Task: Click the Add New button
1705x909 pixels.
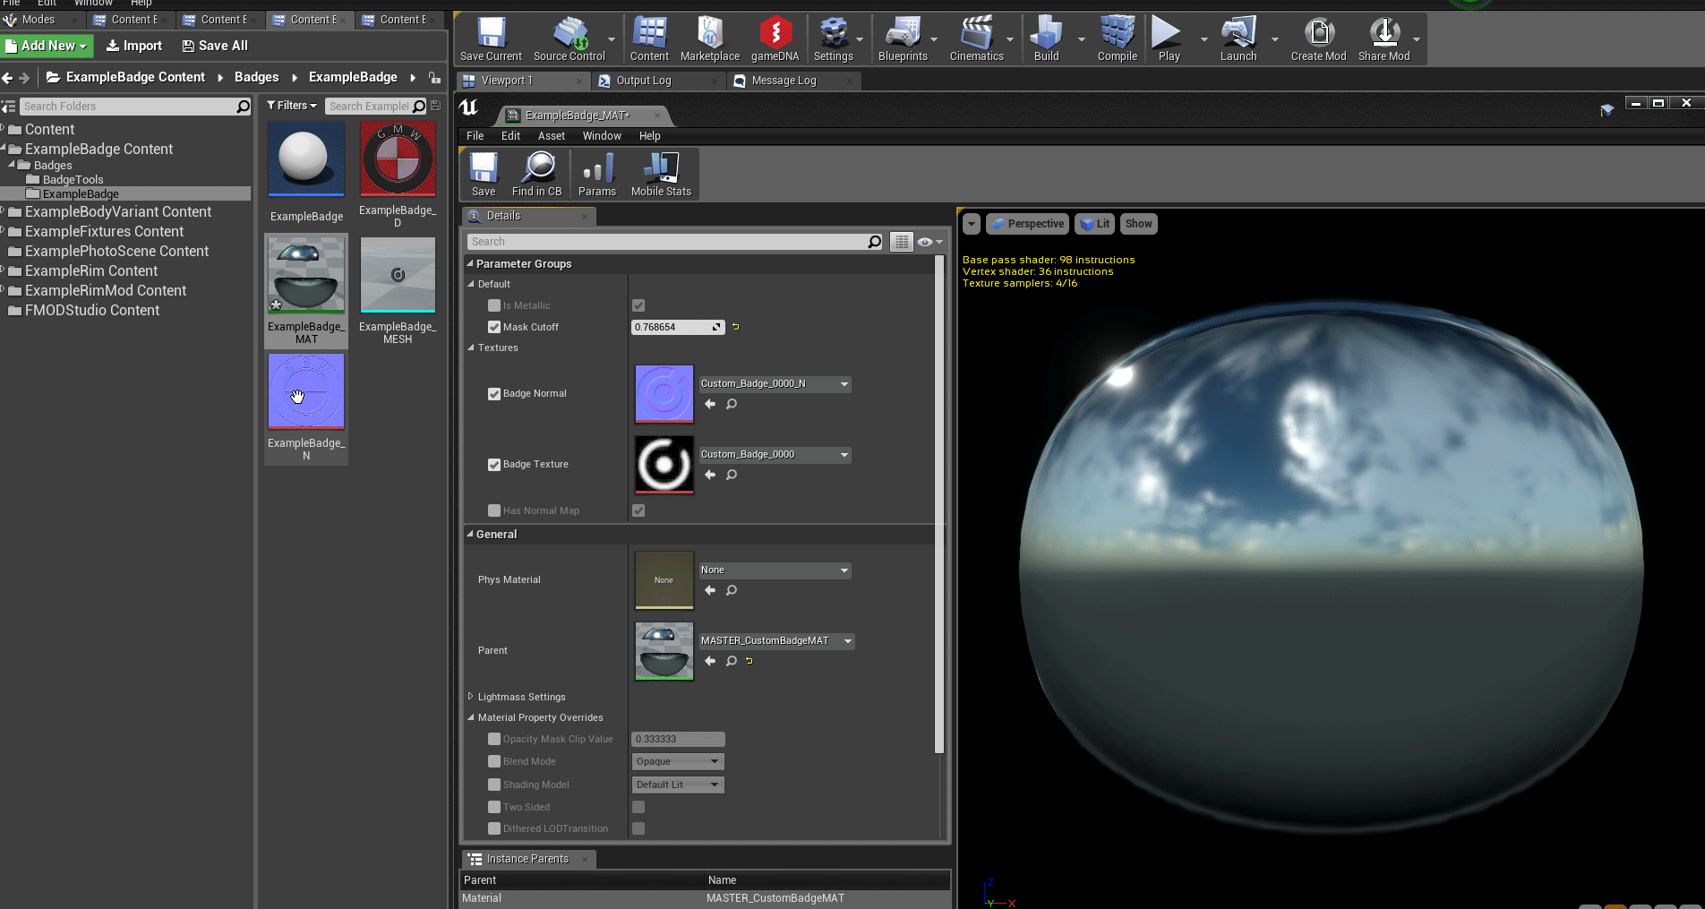Action: pos(47,46)
